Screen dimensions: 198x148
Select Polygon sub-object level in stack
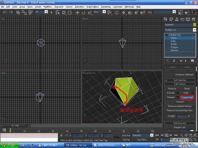click(174, 47)
